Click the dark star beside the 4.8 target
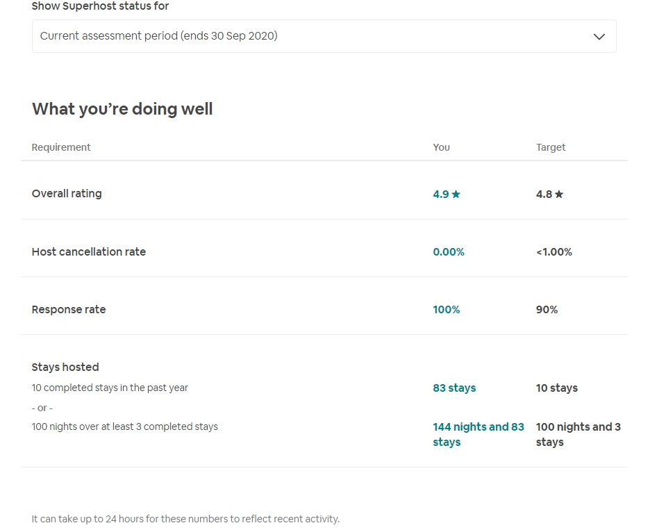Screen dimensions: 666x530 (x=559, y=194)
